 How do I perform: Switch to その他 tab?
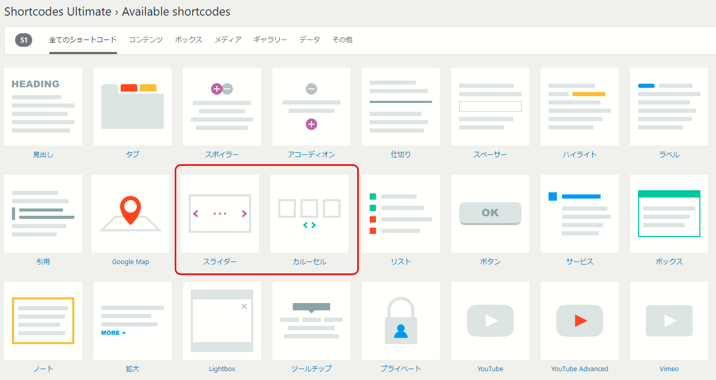click(342, 40)
